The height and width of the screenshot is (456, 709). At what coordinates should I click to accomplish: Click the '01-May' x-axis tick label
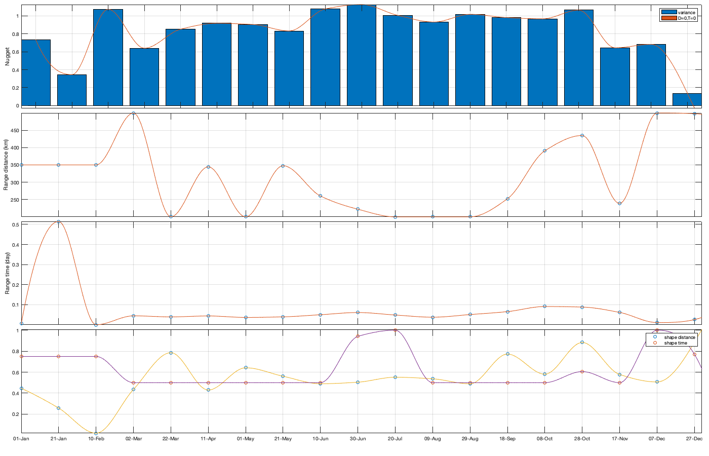pos(246,439)
